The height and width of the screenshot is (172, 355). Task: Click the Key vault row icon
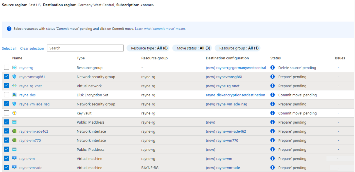pos(14,113)
